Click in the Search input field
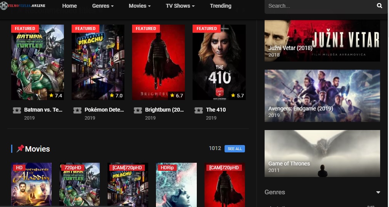 (320, 6)
